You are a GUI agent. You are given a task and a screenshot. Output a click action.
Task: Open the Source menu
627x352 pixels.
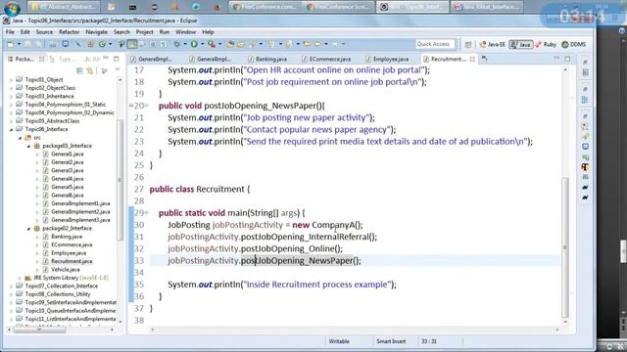click(44, 32)
